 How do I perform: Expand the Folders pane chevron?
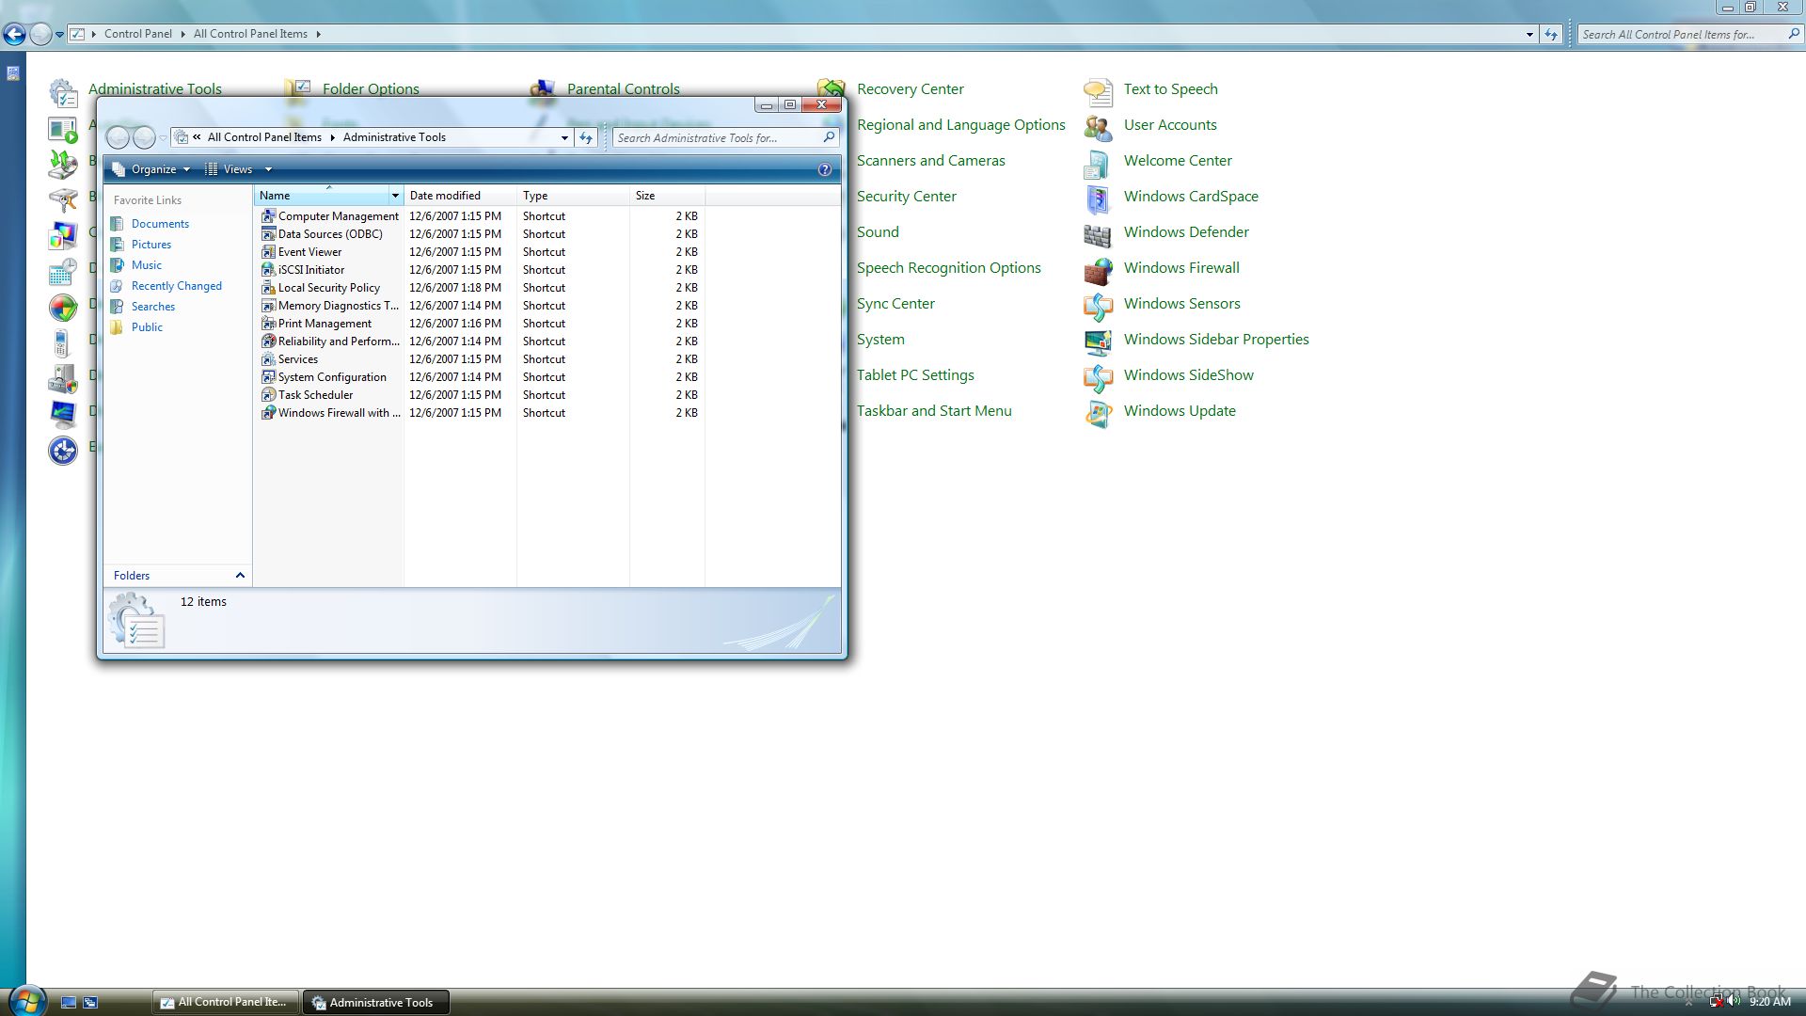pos(240,576)
